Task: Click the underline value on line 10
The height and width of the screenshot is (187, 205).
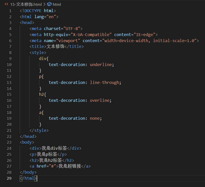Action: tap(101, 65)
